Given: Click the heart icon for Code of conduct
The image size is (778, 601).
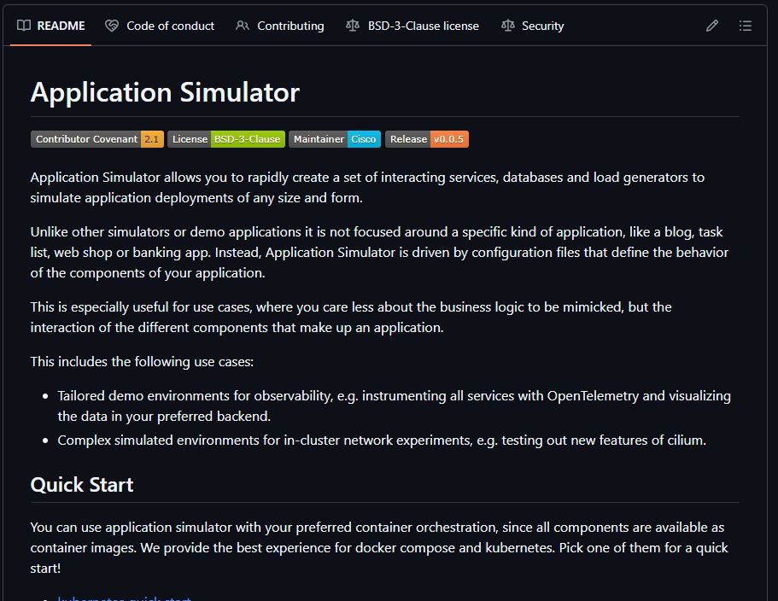Looking at the screenshot, I should 112,26.
